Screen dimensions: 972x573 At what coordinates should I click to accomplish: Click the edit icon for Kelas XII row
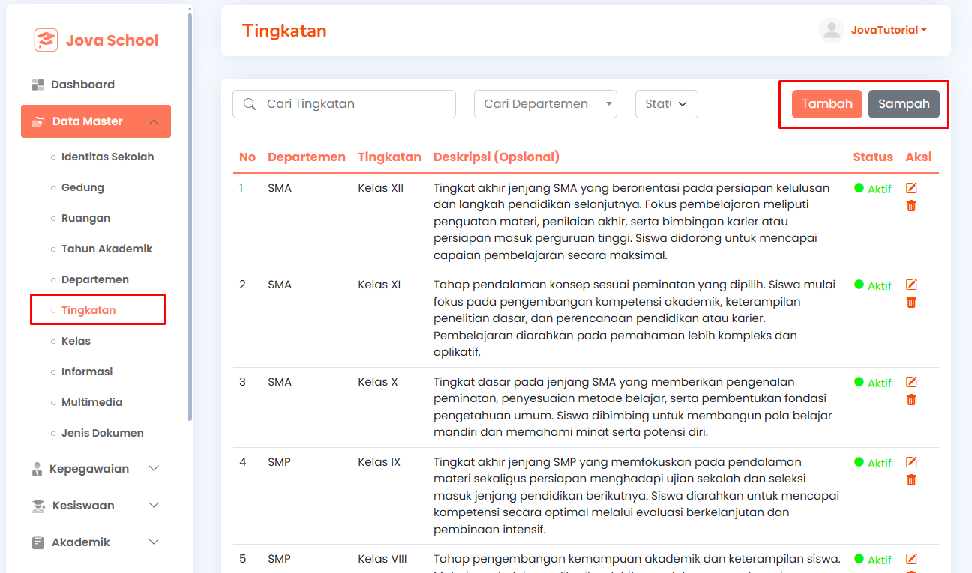coord(911,188)
